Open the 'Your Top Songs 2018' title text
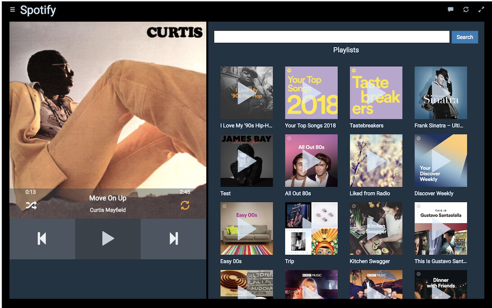Screen dimensions: 492x308 click(x=310, y=125)
